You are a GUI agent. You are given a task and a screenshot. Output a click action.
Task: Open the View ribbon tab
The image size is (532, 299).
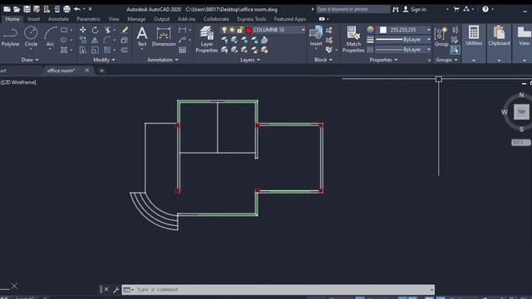pyautogui.click(x=114, y=19)
